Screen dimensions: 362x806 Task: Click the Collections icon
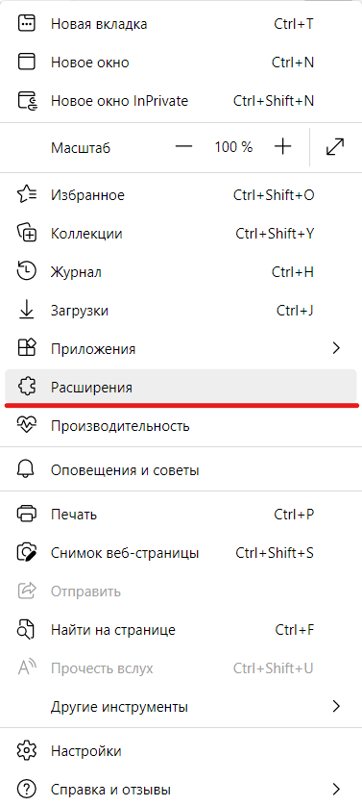click(27, 234)
